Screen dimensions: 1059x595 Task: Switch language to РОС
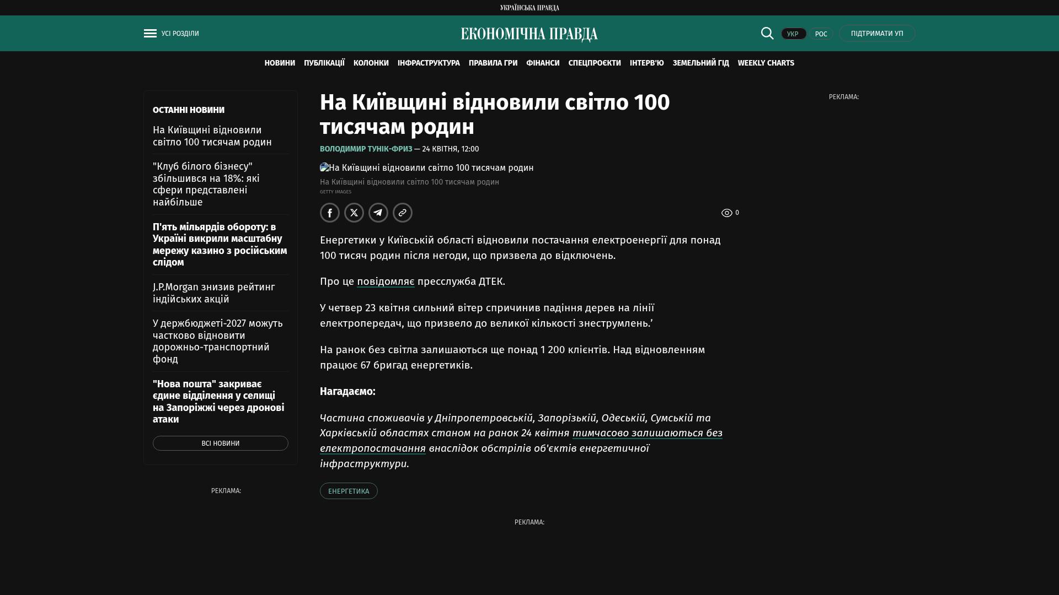[821, 34]
